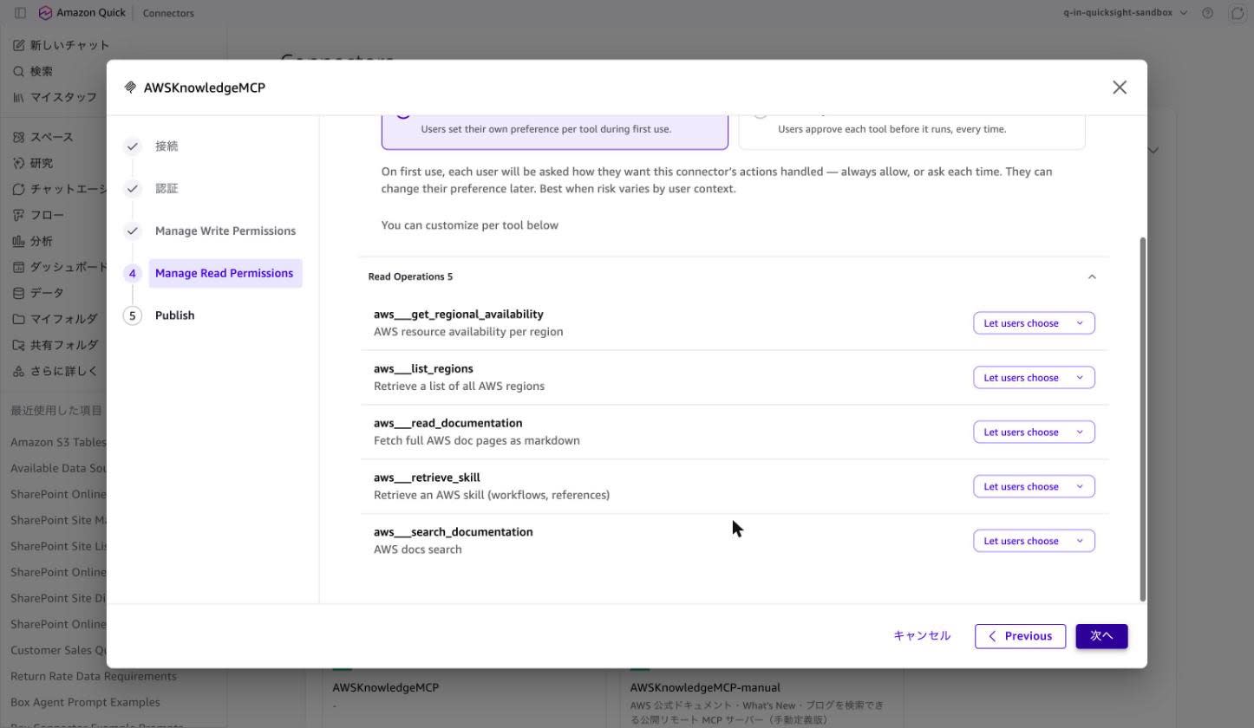
Task: Open permission dropdown for aws___get_regional_availability
Action: click(1034, 323)
